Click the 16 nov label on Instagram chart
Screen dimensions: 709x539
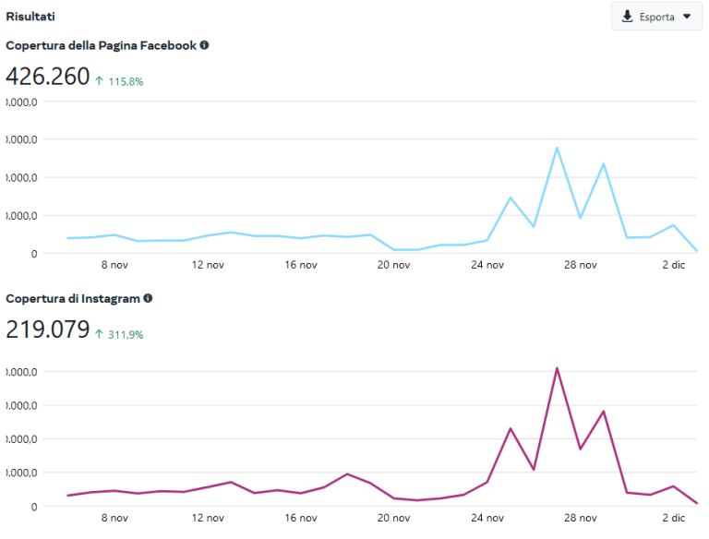pyautogui.click(x=301, y=518)
